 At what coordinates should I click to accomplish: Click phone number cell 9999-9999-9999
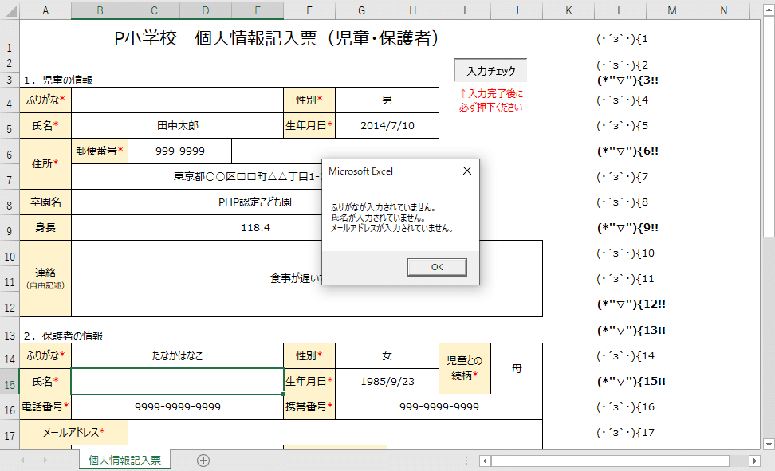177,406
